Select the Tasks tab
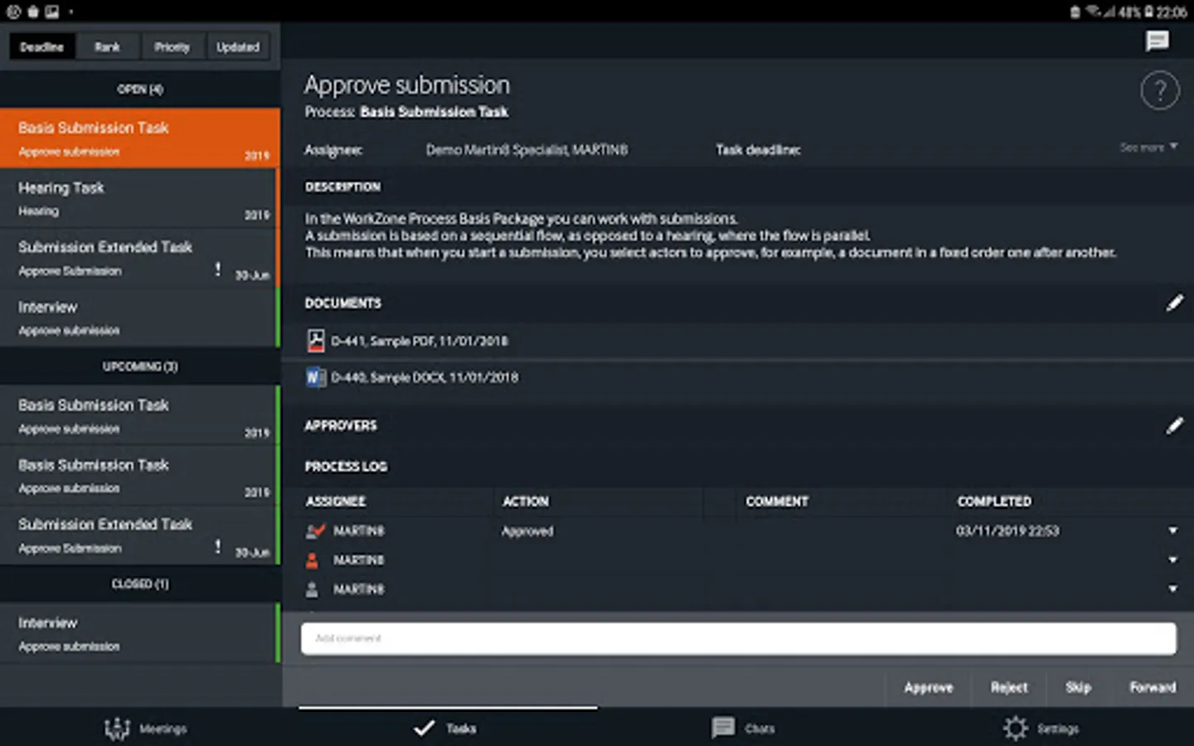The image size is (1194, 746). (x=446, y=729)
